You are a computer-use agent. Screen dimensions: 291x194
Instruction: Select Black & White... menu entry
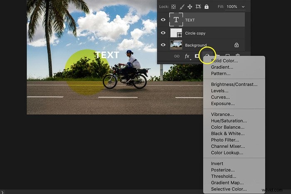click(x=227, y=133)
